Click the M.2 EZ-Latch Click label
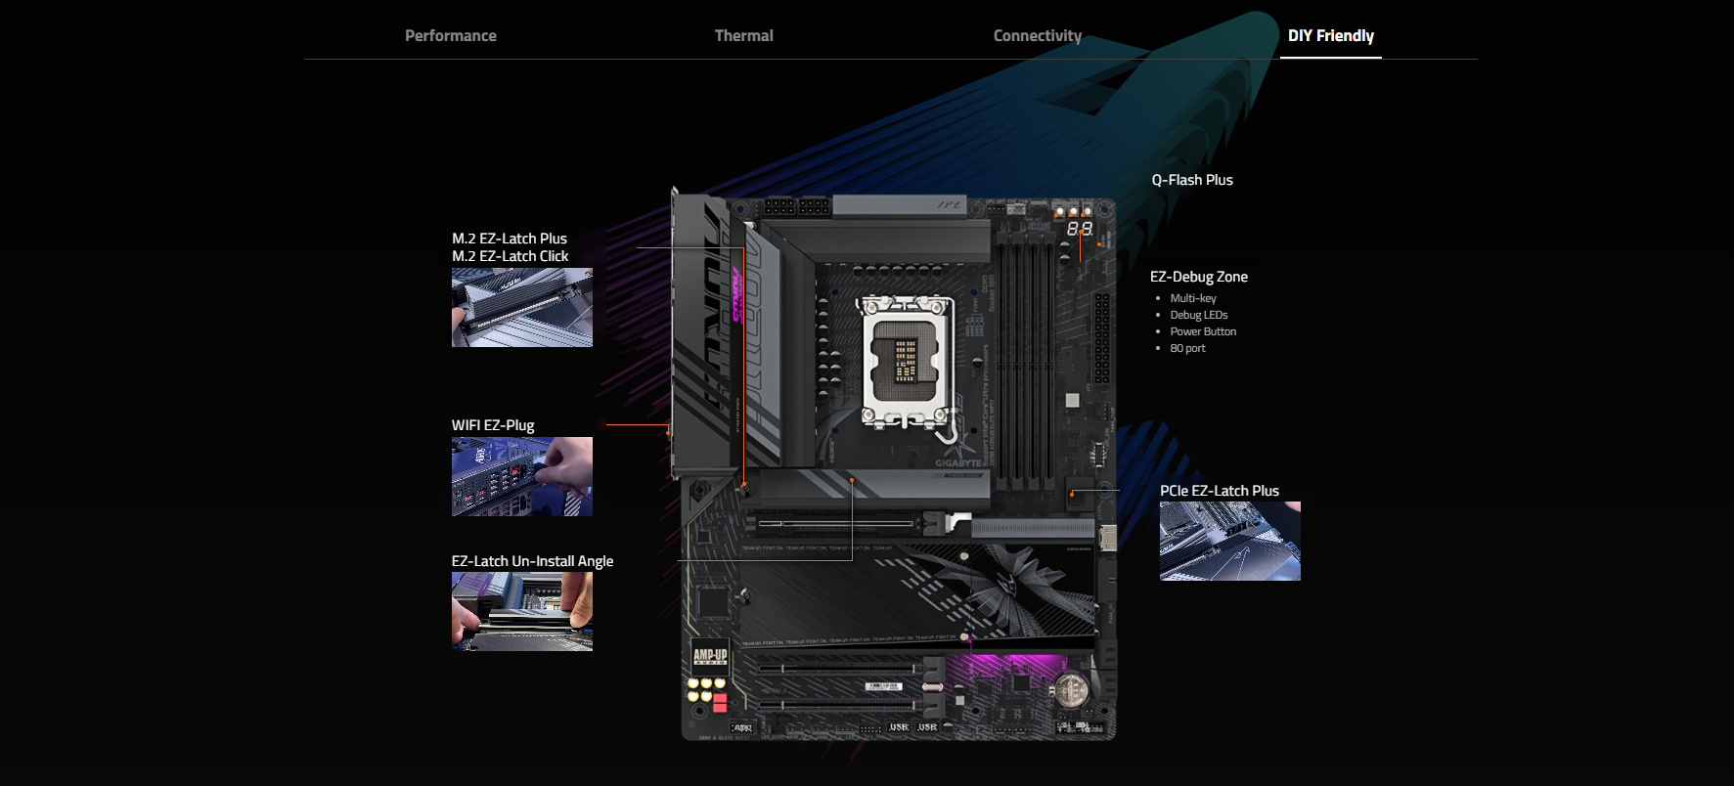The height and width of the screenshot is (786, 1734). 511,256
